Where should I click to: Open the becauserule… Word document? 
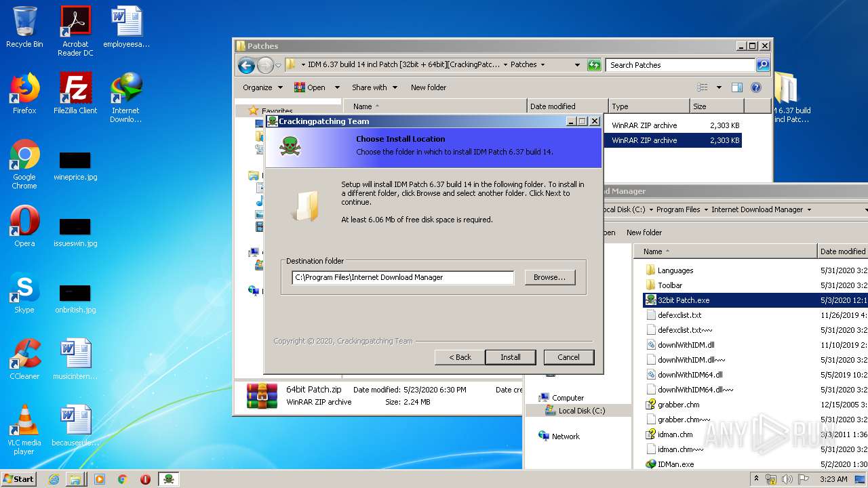pyautogui.click(x=75, y=426)
